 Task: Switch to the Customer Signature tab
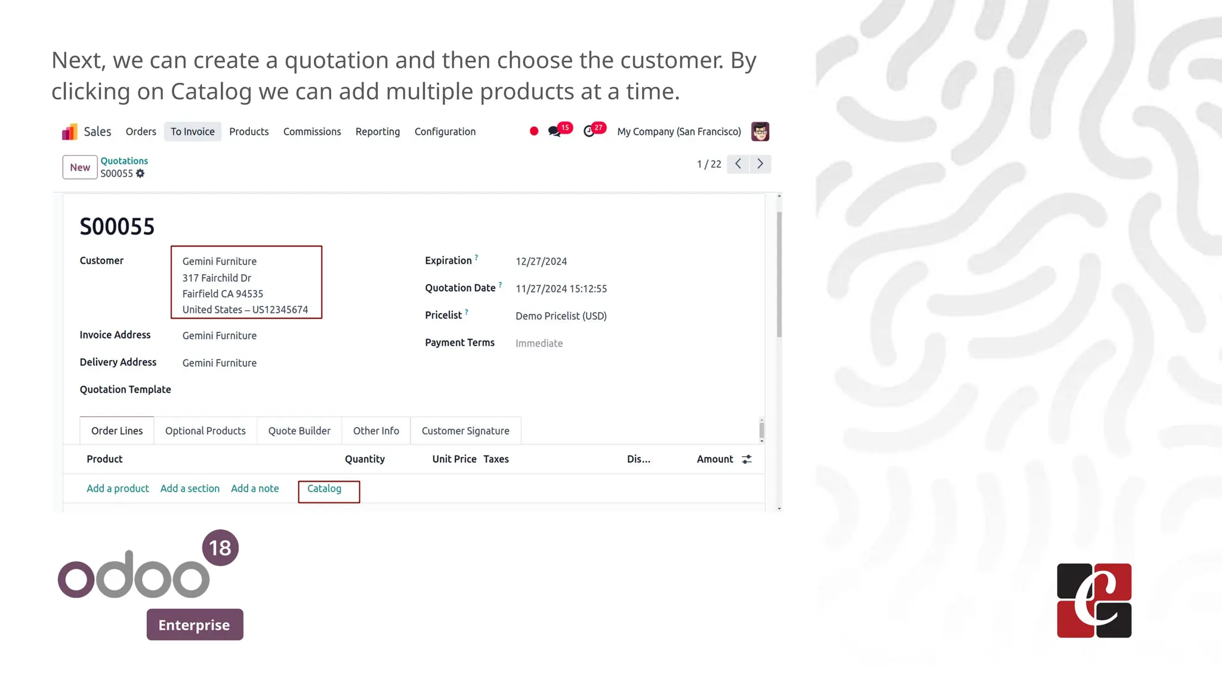tap(465, 431)
